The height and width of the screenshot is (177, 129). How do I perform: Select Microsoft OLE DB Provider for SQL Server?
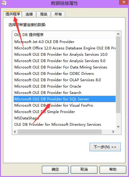(65, 99)
